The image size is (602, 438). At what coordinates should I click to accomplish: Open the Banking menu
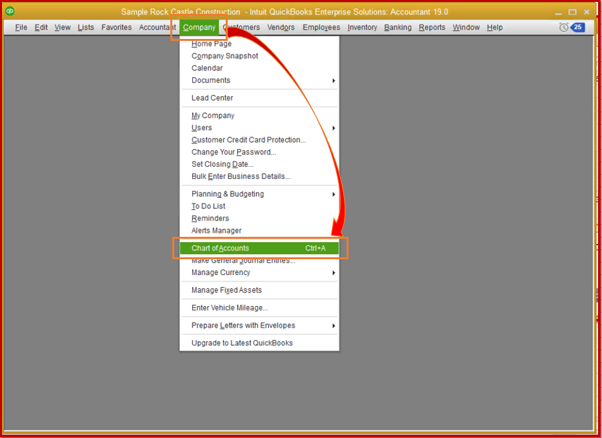[398, 27]
